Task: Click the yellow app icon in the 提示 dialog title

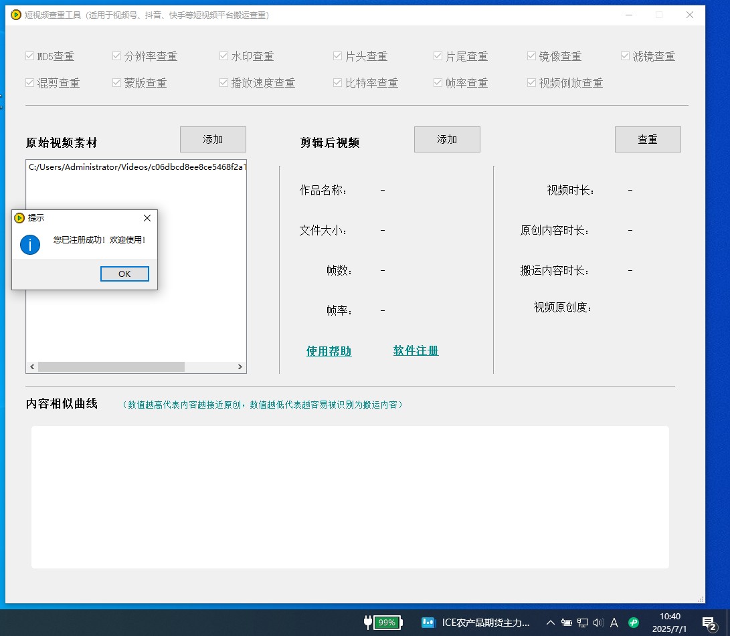Action: point(19,218)
